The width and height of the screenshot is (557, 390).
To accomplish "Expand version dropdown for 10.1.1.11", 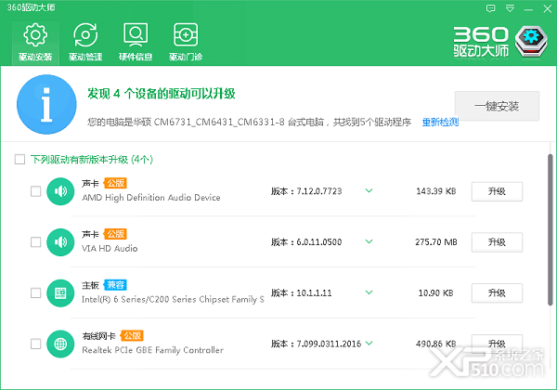I will coord(369,292).
